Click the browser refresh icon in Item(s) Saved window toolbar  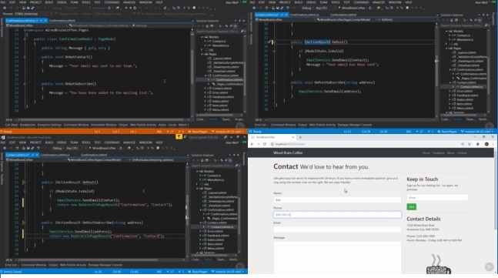click(122, 148)
